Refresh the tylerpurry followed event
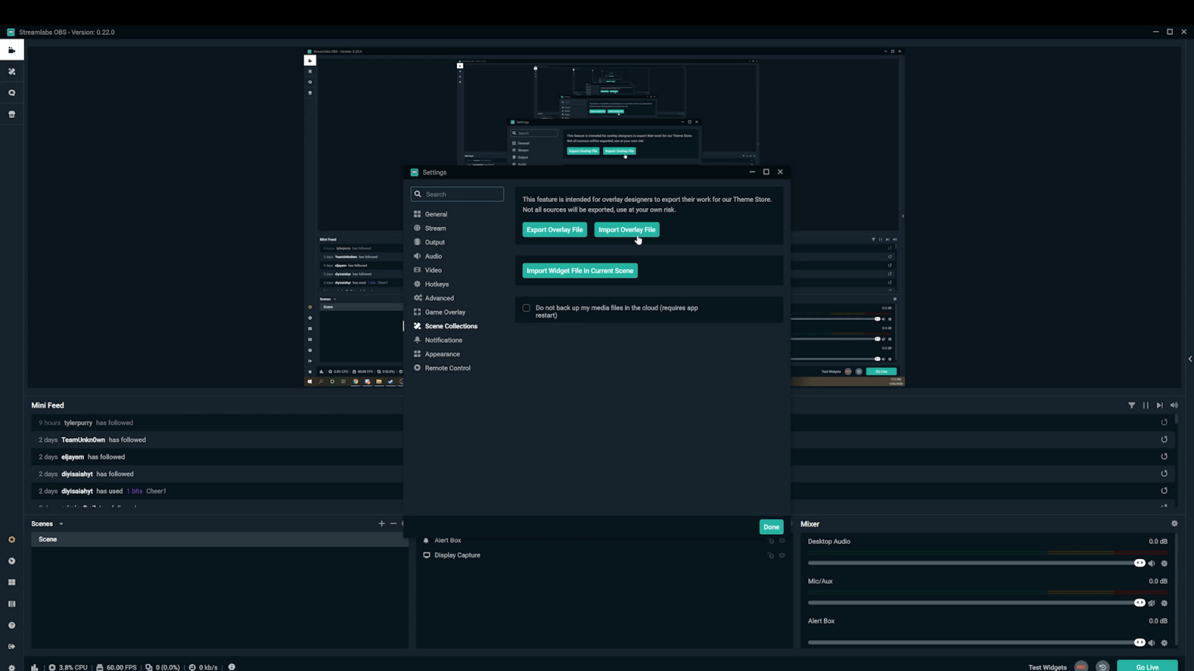The width and height of the screenshot is (1194, 671). click(x=1164, y=422)
